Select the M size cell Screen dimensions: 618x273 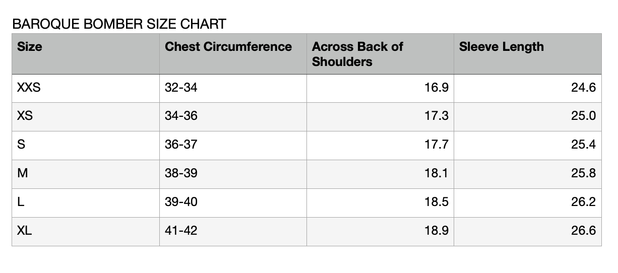coord(22,173)
